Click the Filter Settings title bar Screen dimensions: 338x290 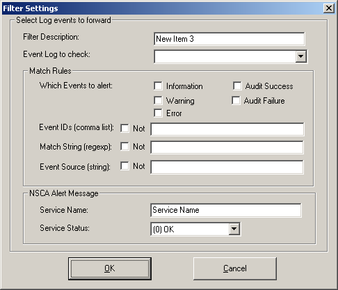click(162, 8)
